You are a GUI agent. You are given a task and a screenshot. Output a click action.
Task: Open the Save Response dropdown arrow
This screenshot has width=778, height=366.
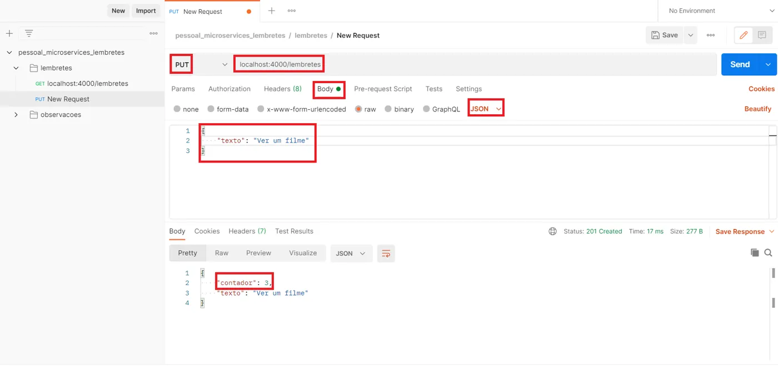point(771,231)
